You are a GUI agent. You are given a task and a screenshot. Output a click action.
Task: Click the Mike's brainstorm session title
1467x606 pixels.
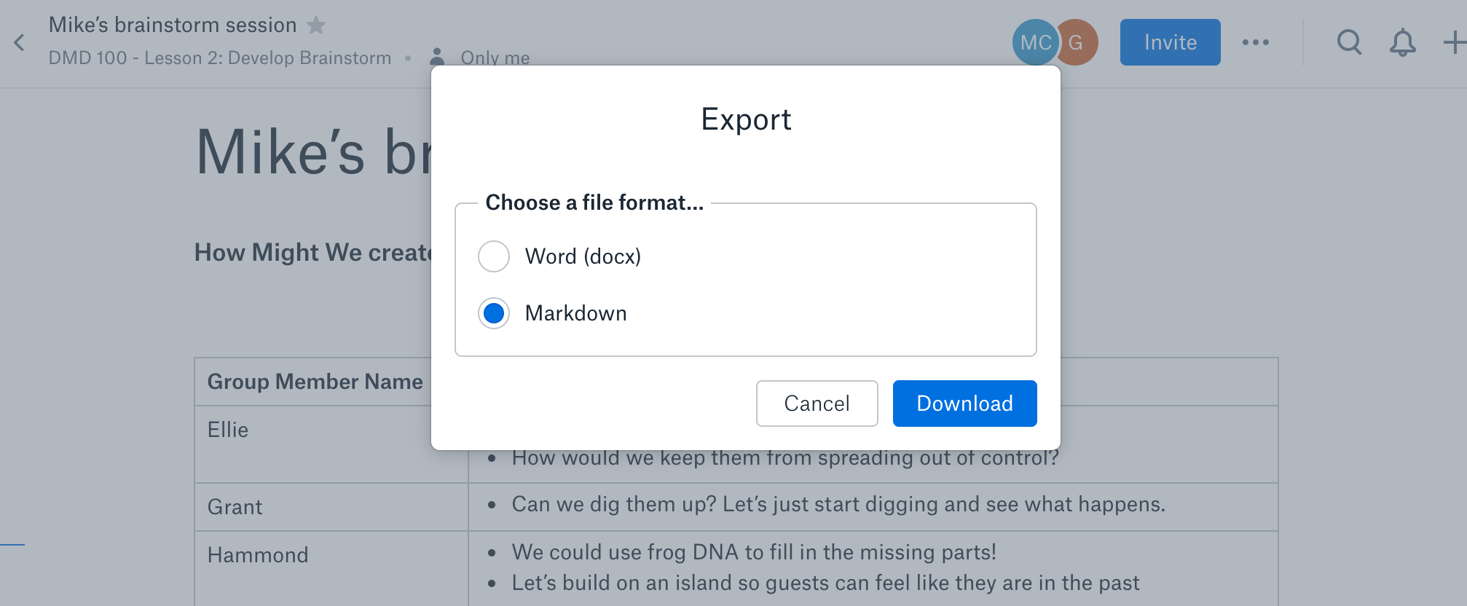(x=173, y=25)
